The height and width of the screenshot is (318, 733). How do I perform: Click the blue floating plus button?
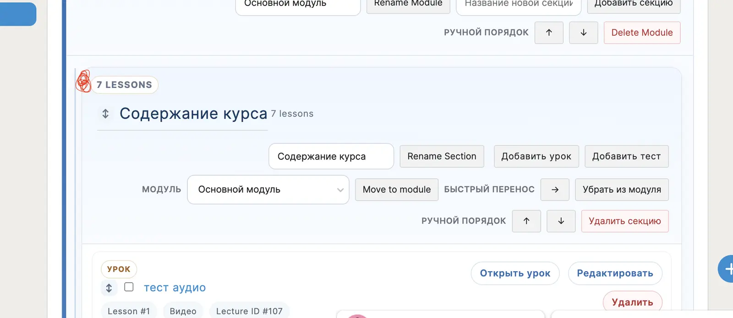point(727,269)
